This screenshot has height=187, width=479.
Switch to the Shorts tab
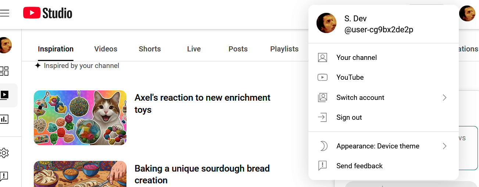pyautogui.click(x=150, y=49)
